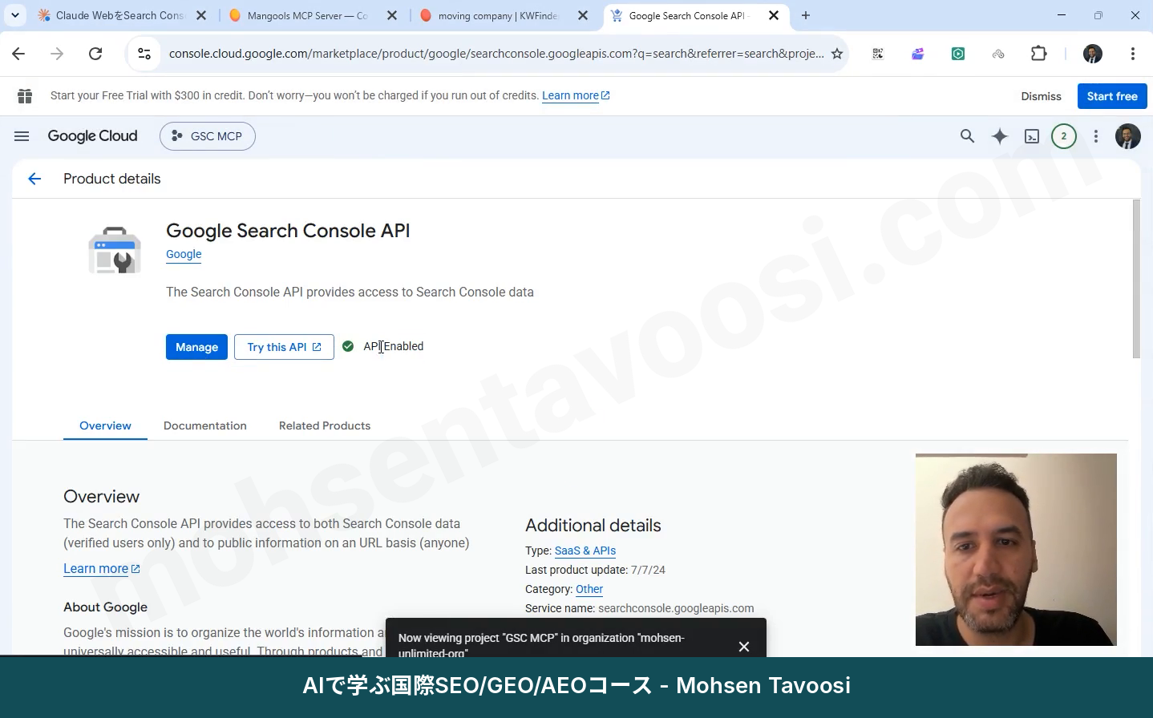
Task: Switch to Claude Web Search Console tab
Action: (120, 15)
